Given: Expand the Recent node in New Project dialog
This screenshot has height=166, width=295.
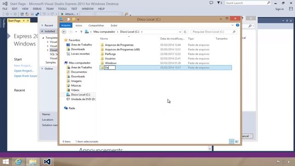Looking at the screenshot, I should [42, 25].
